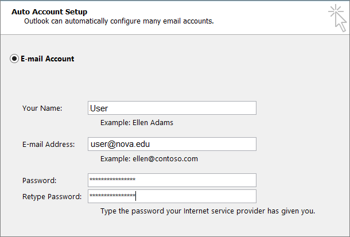Focus the E-mail Address input field

tap(172, 144)
